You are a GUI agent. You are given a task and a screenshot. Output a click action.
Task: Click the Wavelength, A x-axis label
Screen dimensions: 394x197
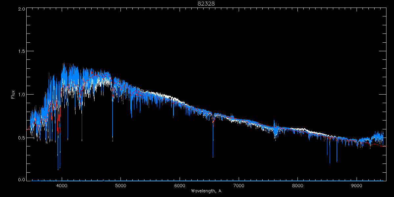pyautogui.click(x=206, y=191)
